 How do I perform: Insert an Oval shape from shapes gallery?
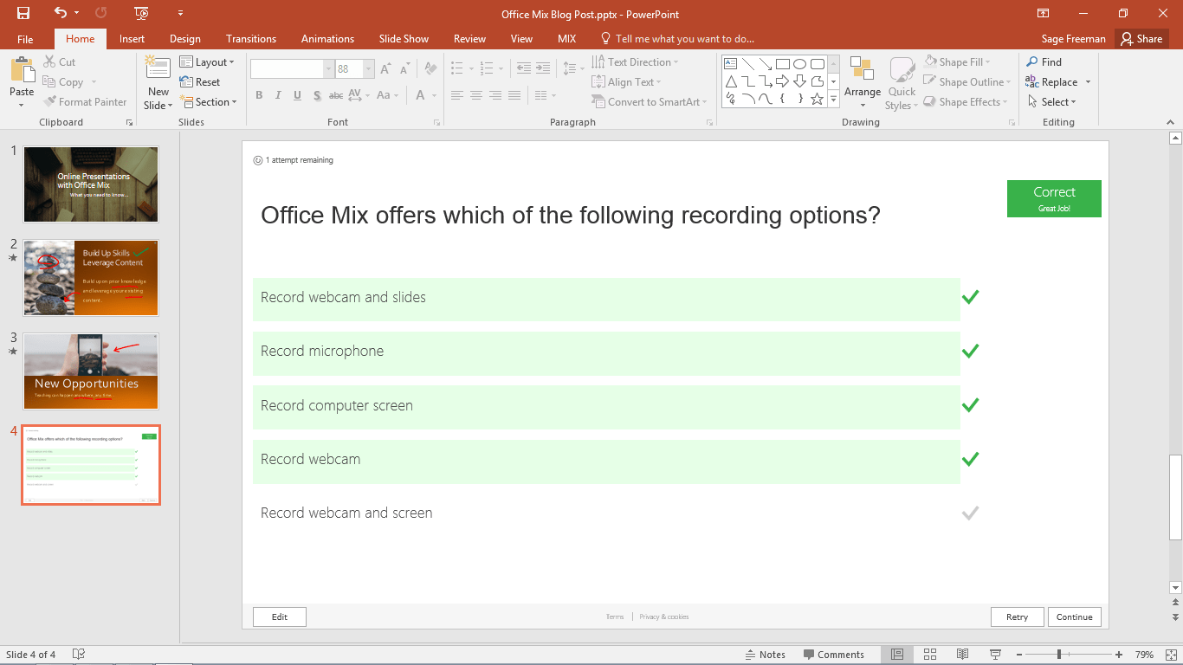point(799,63)
